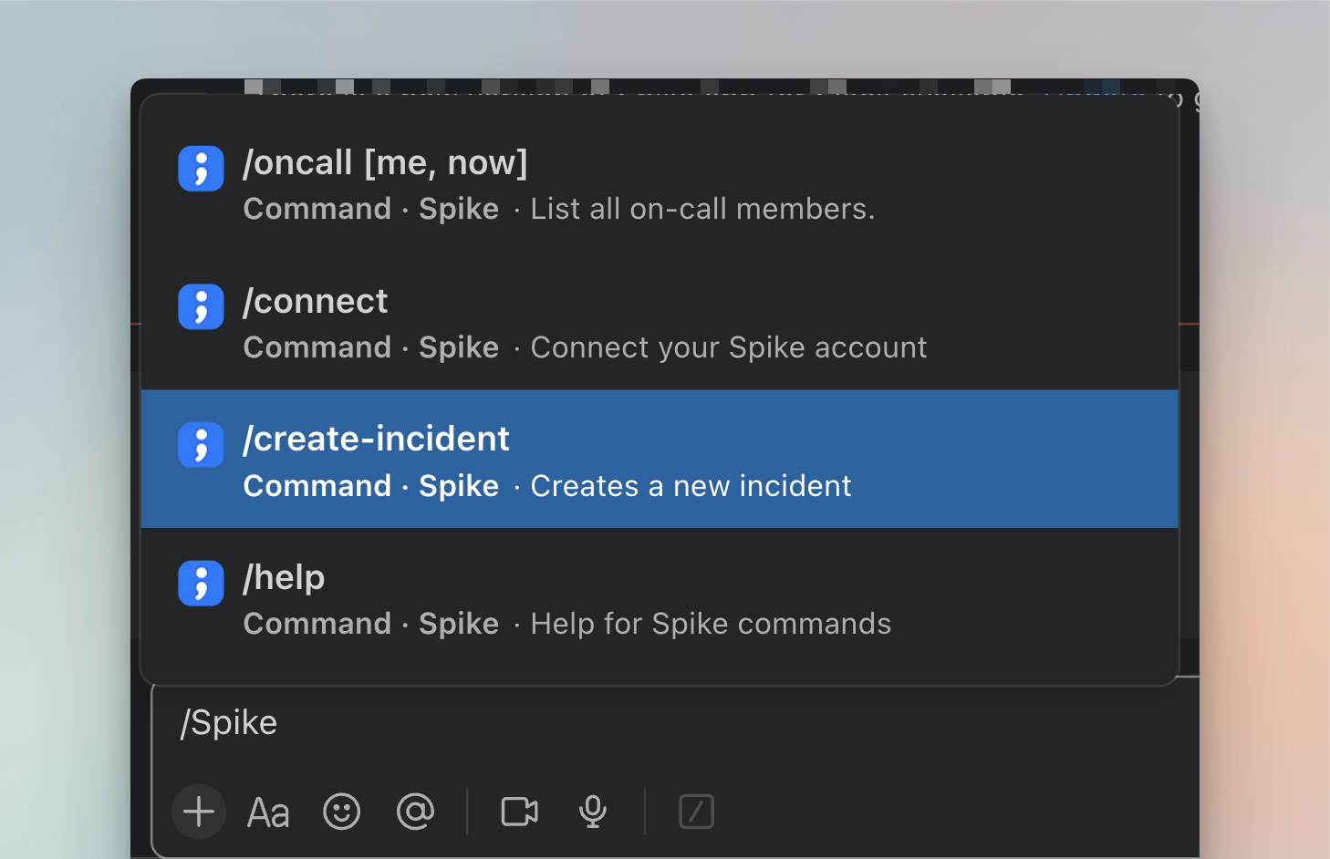The image size is (1330, 859).
Task: Toggle the Aa text formatting icon
Action: tap(268, 812)
